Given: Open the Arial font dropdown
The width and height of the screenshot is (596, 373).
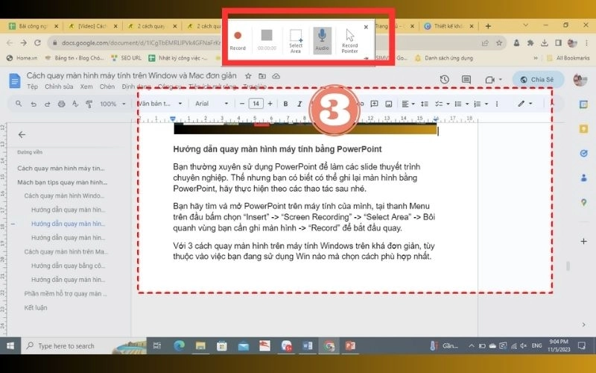Looking at the screenshot, I should pyautogui.click(x=212, y=104).
